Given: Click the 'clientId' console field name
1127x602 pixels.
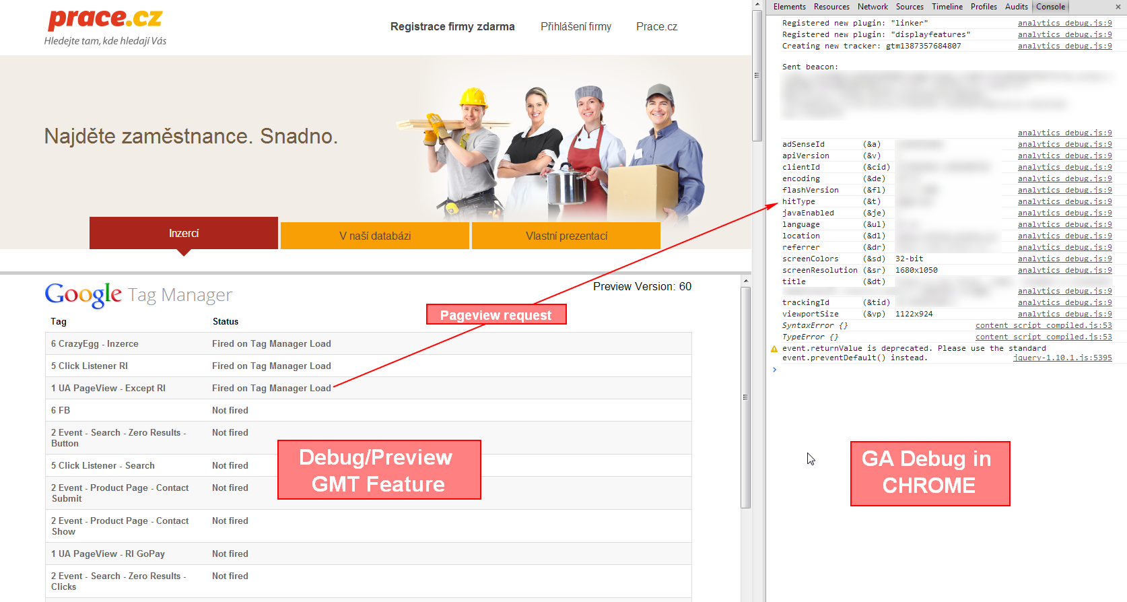Looking at the screenshot, I should click(x=801, y=167).
